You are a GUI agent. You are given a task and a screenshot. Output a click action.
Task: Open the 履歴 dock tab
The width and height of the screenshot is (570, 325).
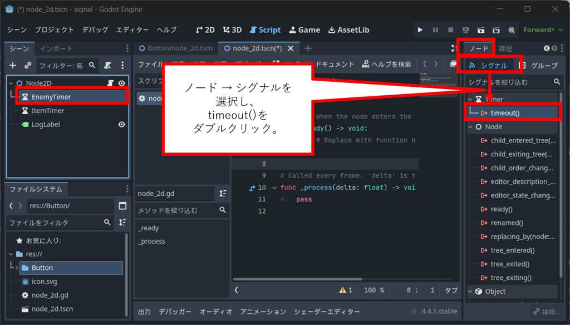pyautogui.click(x=505, y=48)
